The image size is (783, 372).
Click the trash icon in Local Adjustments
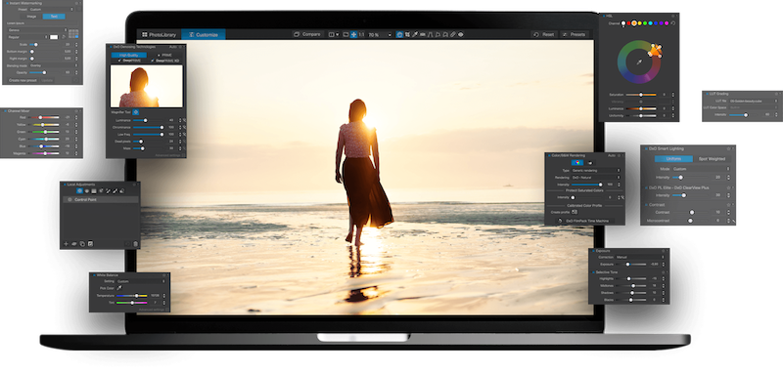tap(135, 244)
